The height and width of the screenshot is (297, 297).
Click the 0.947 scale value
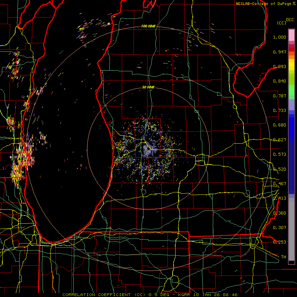coord(280,52)
